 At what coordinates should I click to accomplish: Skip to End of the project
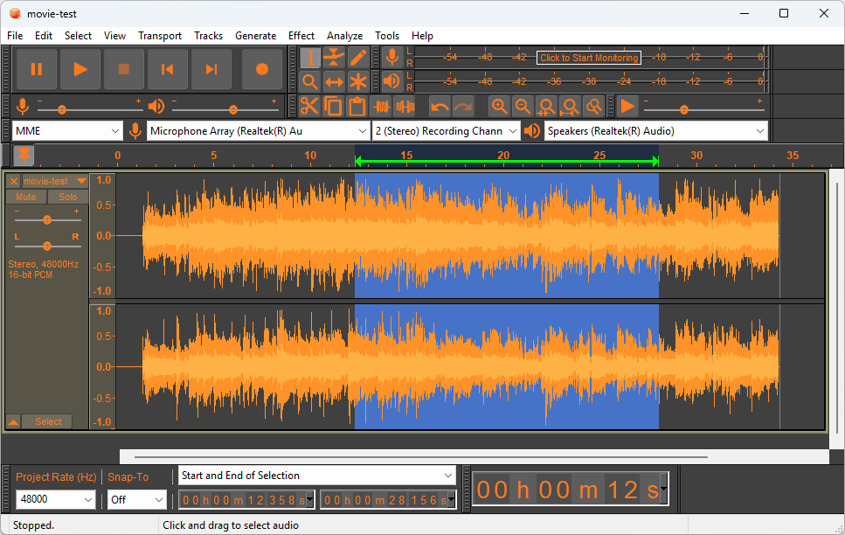click(x=211, y=69)
